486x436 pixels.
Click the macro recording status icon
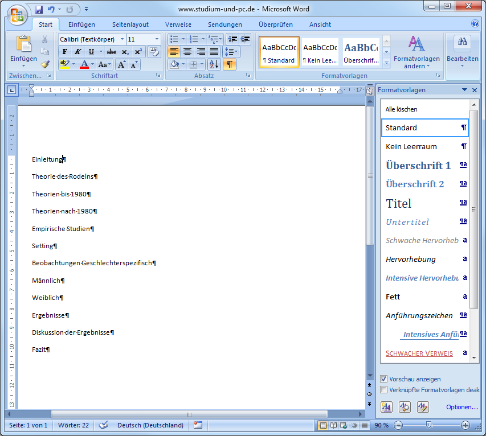pos(198,425)
